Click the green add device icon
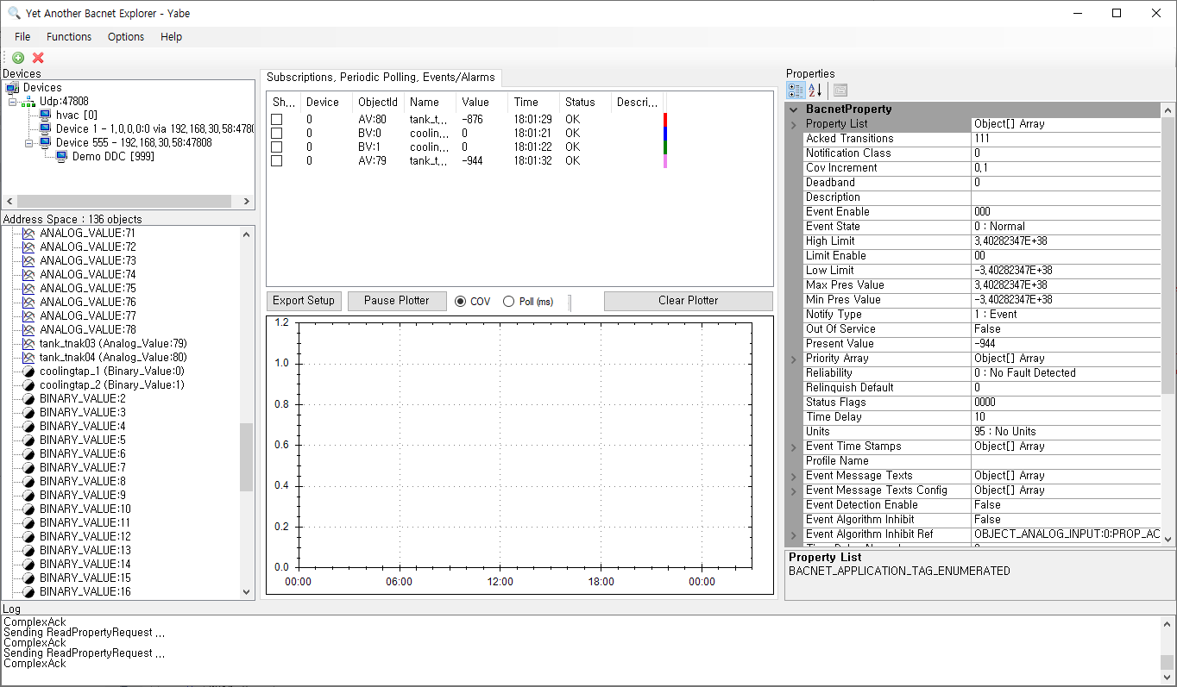Image resolution: width=1177 pixels, height=687 pixels. pos(18,58)
